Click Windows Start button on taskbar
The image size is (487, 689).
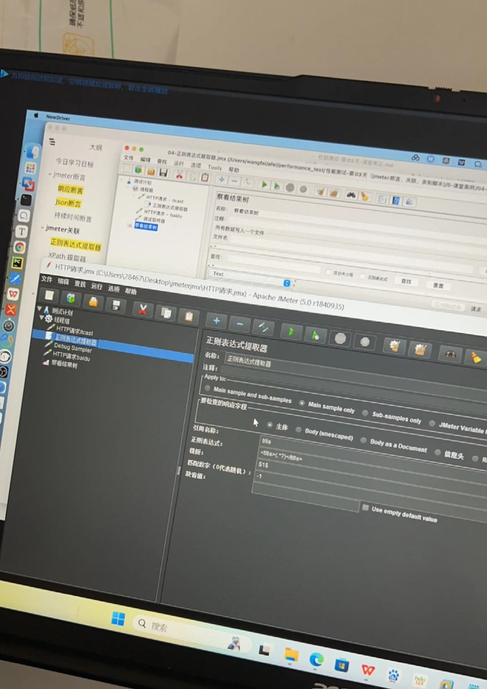(118, 619)
